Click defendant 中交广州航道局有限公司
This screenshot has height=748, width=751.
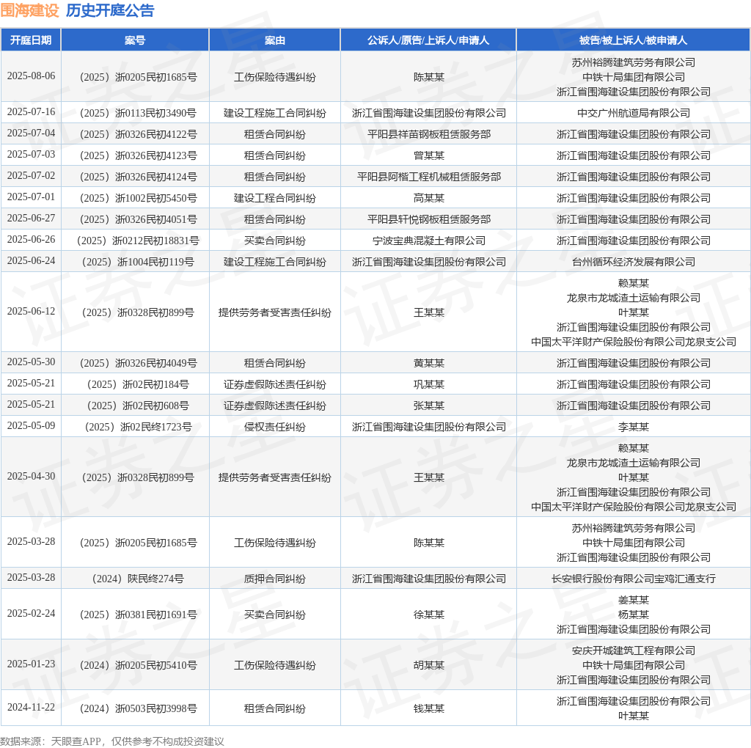(633, 113)
